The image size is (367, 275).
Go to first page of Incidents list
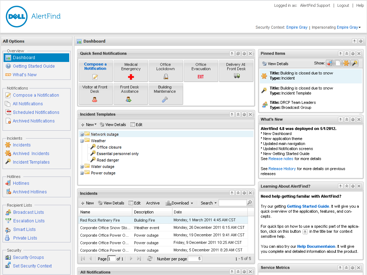(x=83, y=259)
